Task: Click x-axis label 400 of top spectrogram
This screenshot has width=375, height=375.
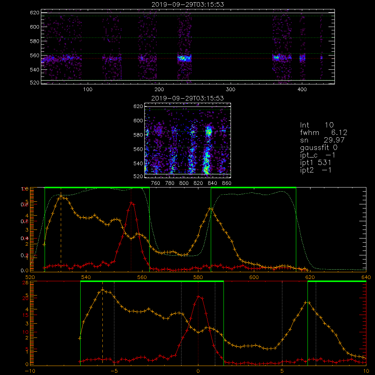Action: pyautogui.click(x=302, y=90)
